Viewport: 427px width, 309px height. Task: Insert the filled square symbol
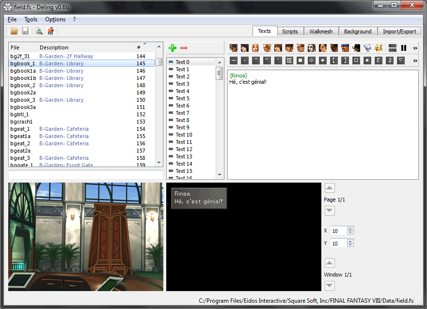click(x=300, y=61)
